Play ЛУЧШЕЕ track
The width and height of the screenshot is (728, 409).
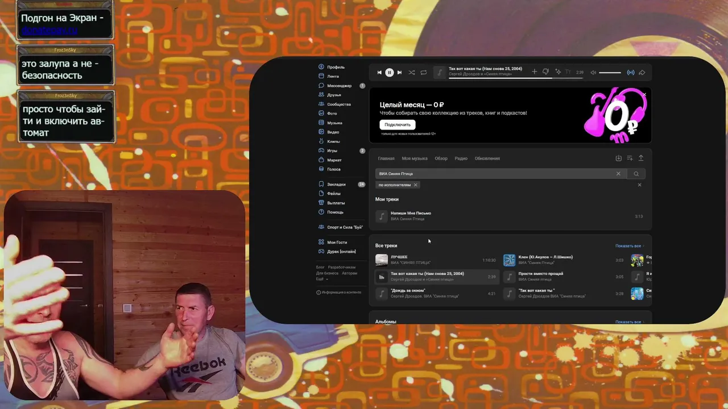(x=436, y=260)
